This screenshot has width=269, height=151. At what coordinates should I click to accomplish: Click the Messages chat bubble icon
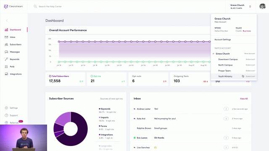point(6,52)
